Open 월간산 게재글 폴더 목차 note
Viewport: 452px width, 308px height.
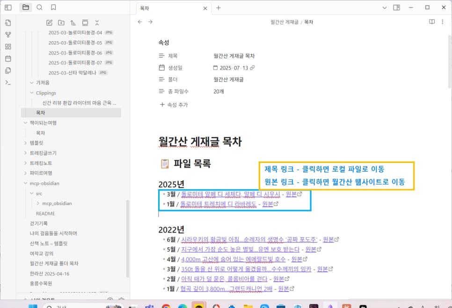point(54,264)
